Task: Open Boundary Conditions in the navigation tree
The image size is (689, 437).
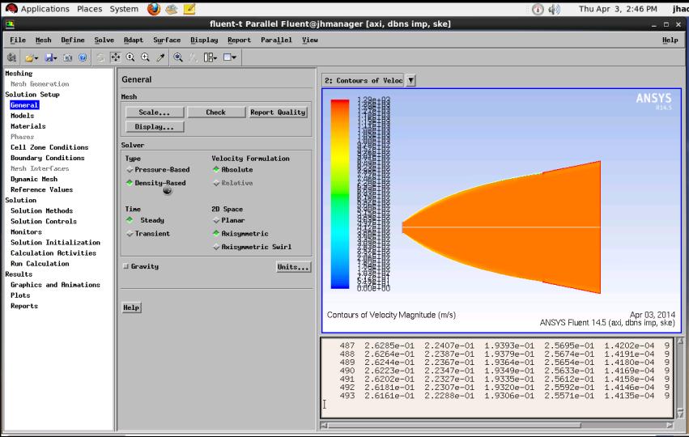Action: 48,158
